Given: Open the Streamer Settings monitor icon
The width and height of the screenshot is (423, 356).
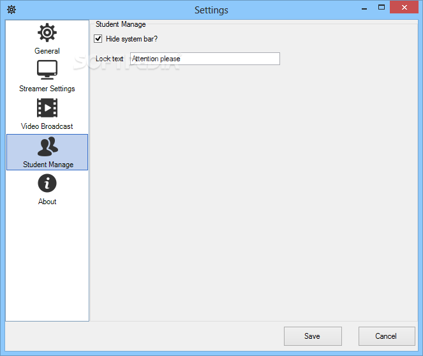Looking at the screenshot, I should click(47, 70).
